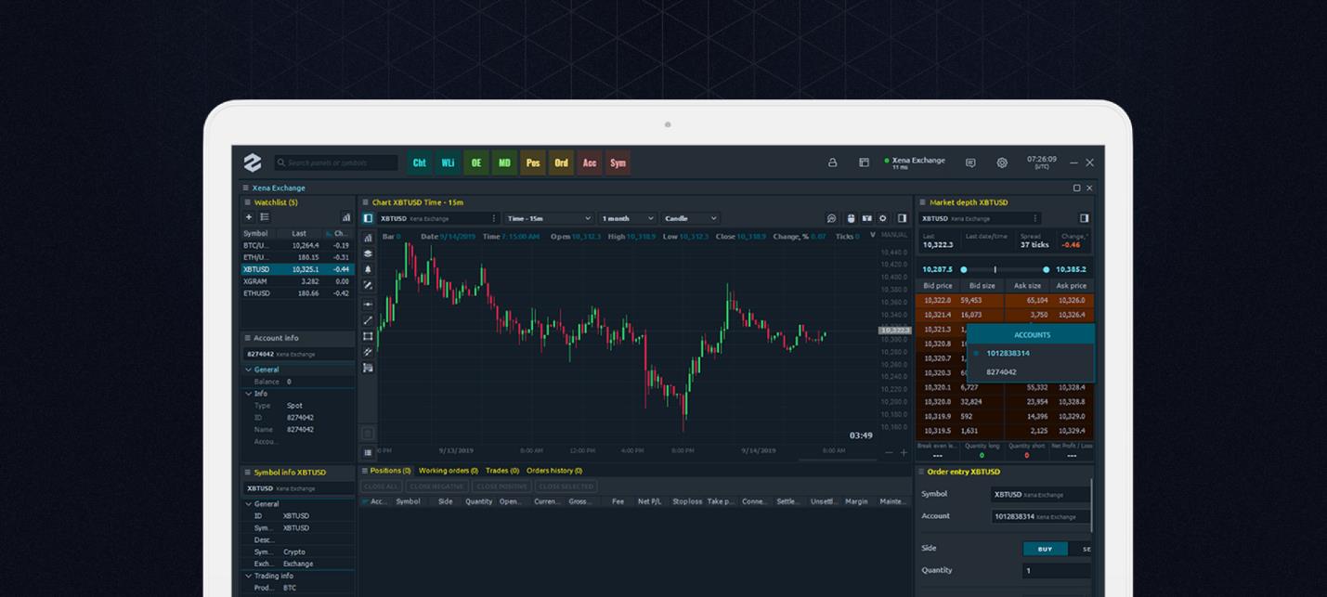Image resolution: width=1327 pixels, height=597 pixels.
Task: Open the Sym symbol info shortcut
Action: coord(618,162)
